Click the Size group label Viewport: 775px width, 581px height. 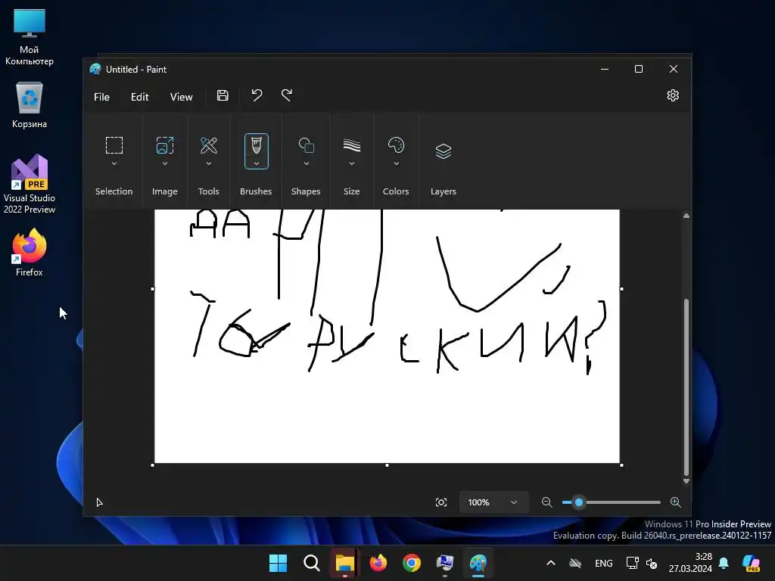point(351,191)
